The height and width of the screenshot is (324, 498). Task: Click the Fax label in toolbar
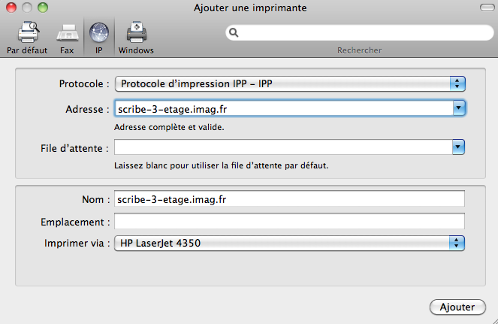click(x=67, y=50)
